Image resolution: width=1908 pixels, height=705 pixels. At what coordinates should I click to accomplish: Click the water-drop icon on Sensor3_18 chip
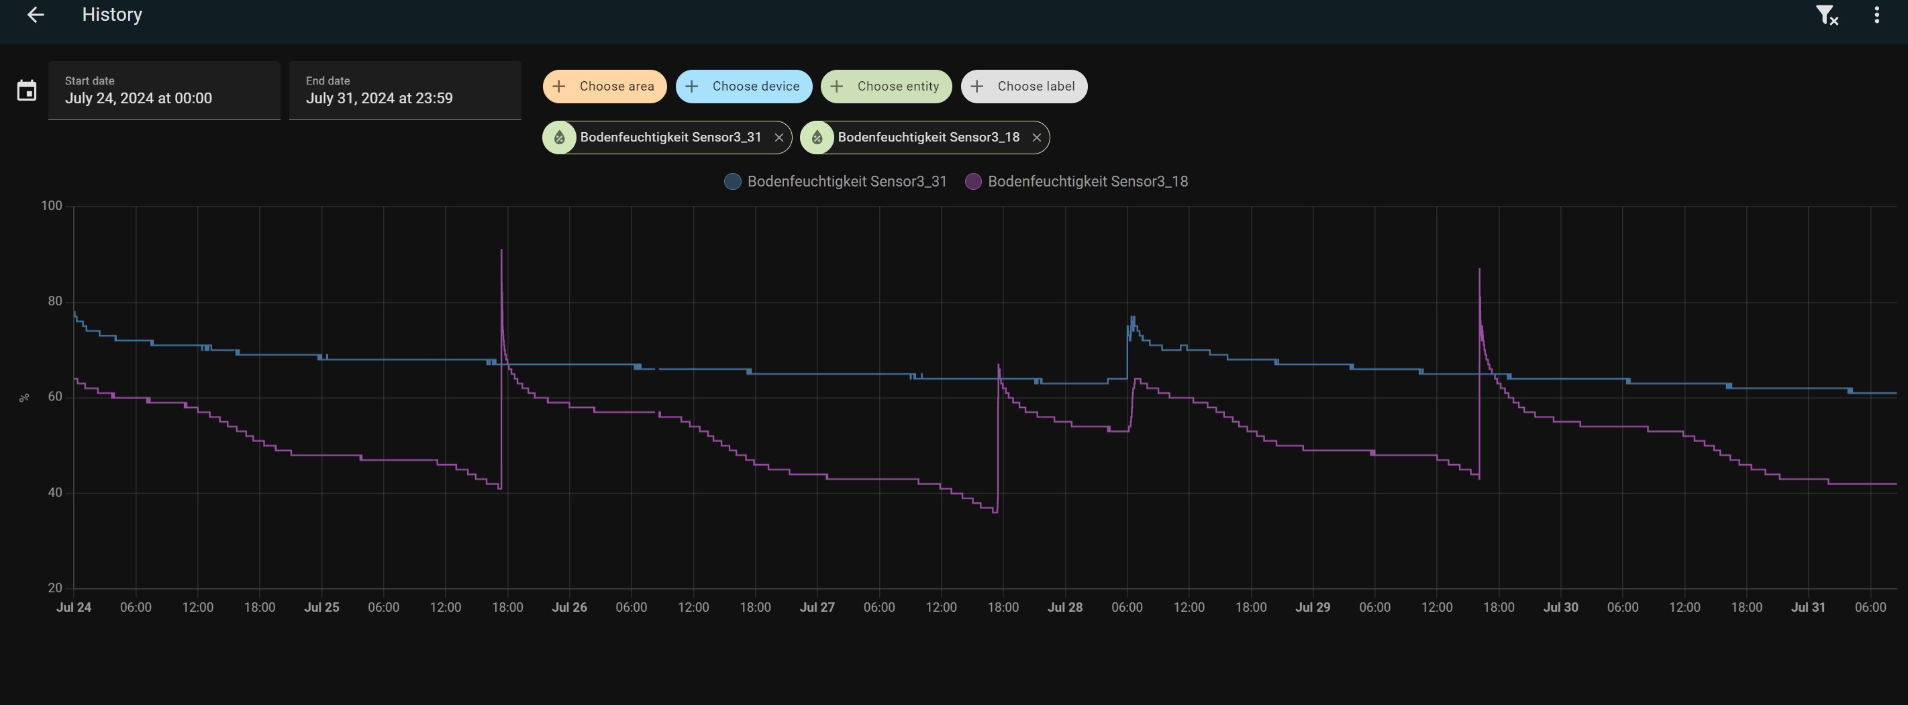(817, 138)
